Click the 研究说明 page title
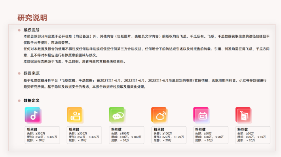 (32, 18)
